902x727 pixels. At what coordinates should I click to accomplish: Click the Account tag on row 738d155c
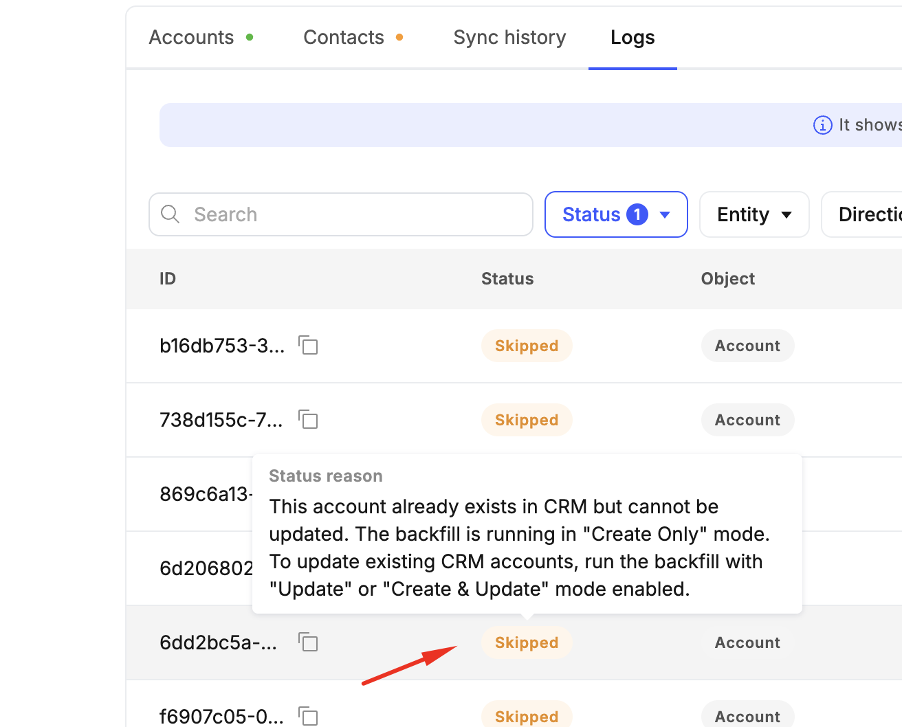point(747,420)
